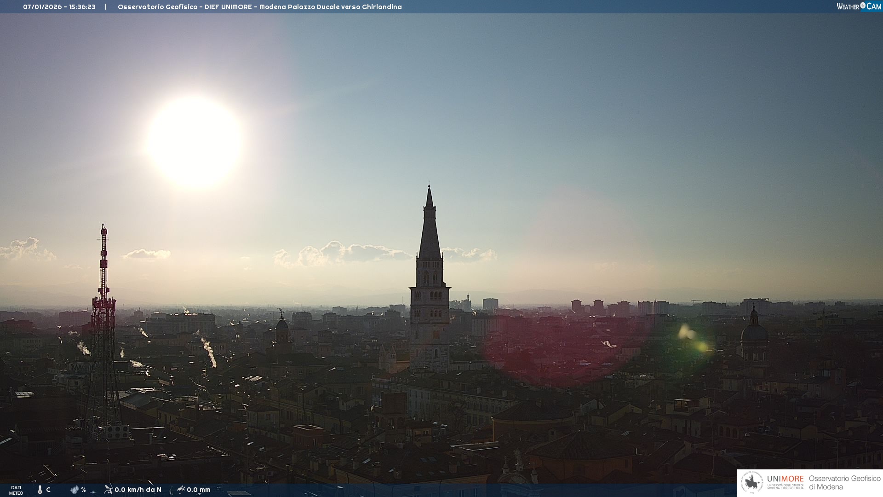
Task: Click the timestamp 07/01/2026 15:36:23
Action: (x=59, y=7)
